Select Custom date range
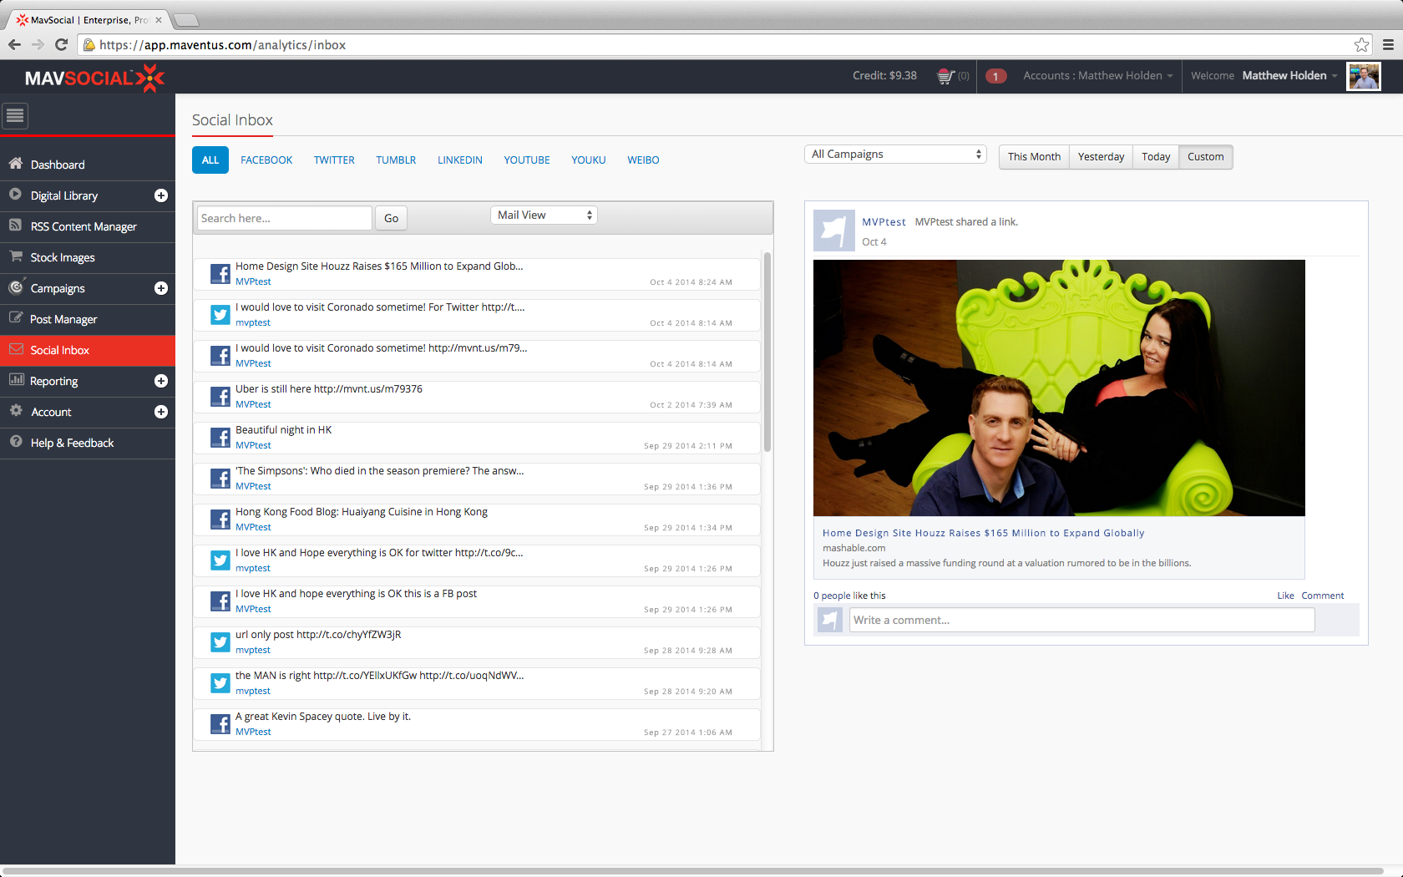Image resolution: width=1403 pixels, height=877 pixels. click(1206, 157)
